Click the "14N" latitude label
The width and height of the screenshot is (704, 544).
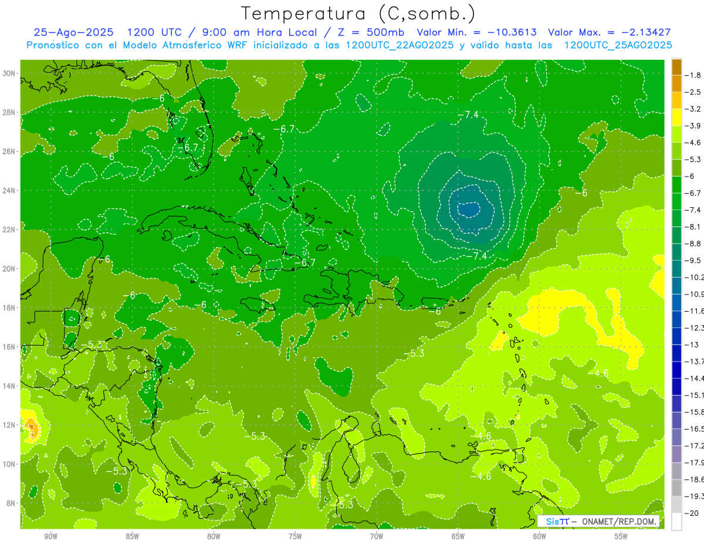click(10, 386)
